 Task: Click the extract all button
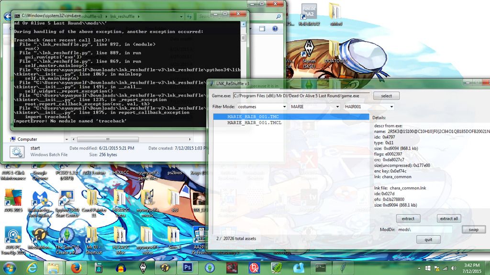[449, 219]
